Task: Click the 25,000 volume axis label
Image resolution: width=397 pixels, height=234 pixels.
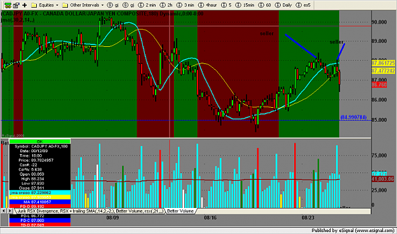Action: click(x=379, y=190)
